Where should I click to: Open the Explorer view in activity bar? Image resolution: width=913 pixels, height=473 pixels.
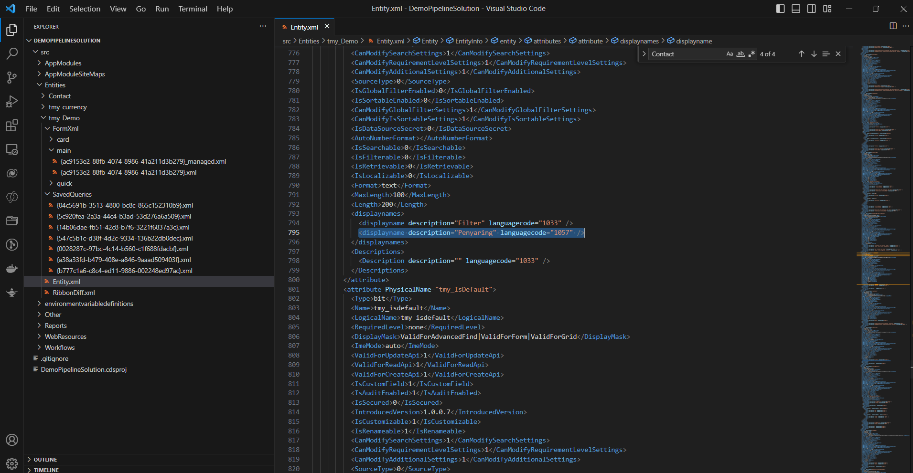tap(12, 30)
